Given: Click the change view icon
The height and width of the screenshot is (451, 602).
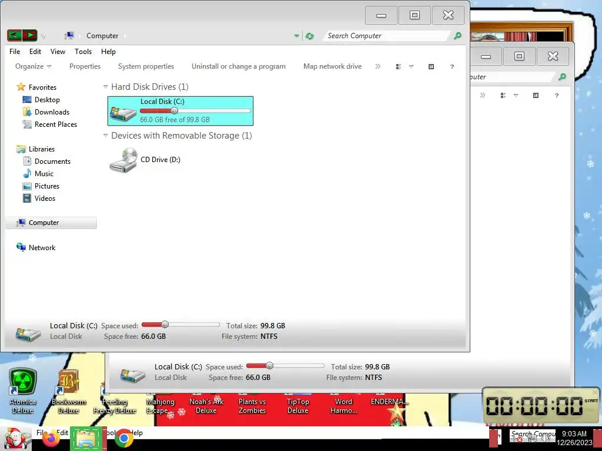Looking at the screenshot, I should pyautogui.click(x=399, y=67).
